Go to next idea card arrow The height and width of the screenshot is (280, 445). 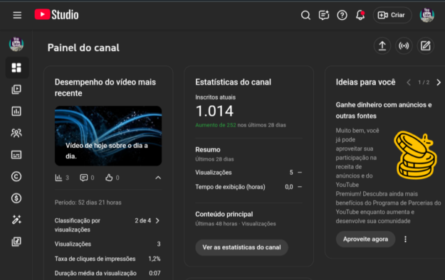pos(439,82)
